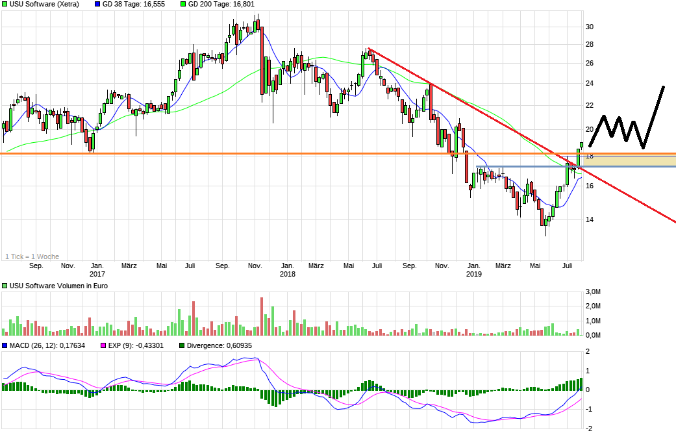
Task: Click the volume axis value 1,0M
Action: coord(594,321)
